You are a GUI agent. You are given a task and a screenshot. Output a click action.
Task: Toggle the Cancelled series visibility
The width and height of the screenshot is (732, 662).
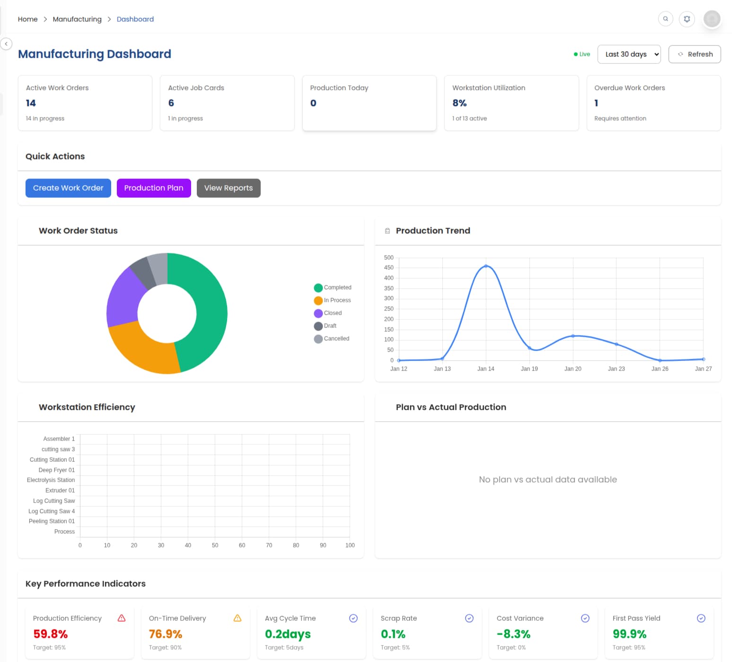(333, 338)
